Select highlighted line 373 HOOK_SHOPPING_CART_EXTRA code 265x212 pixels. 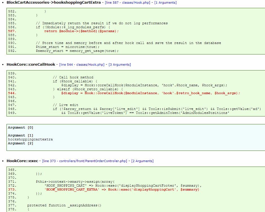[122, 189]
